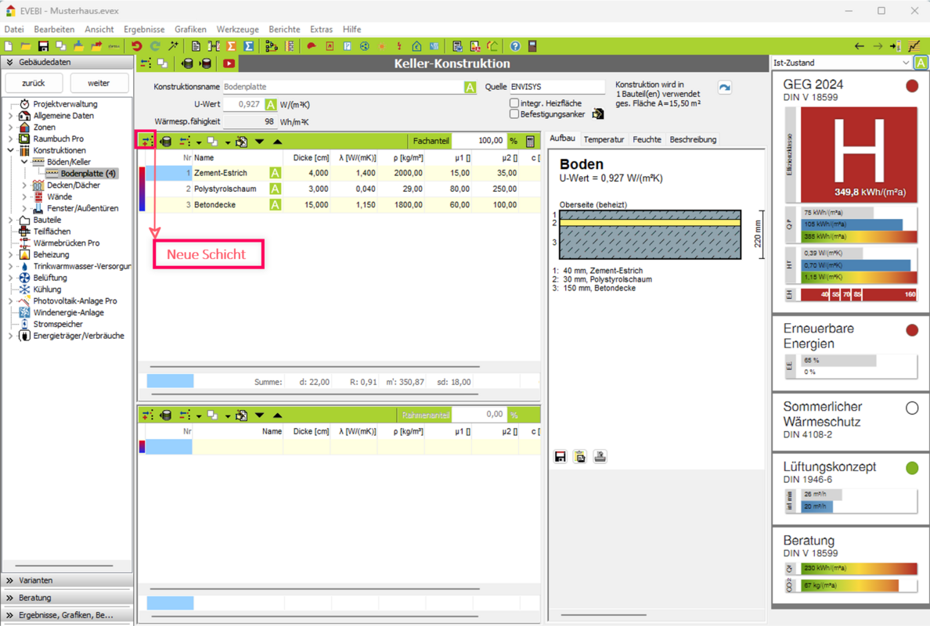
Task: Click the print icon below the Aufbau preview
Action: [600, 457]
